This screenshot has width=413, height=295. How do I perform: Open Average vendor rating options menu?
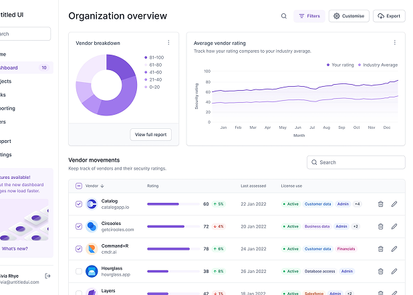click(394, 43)
